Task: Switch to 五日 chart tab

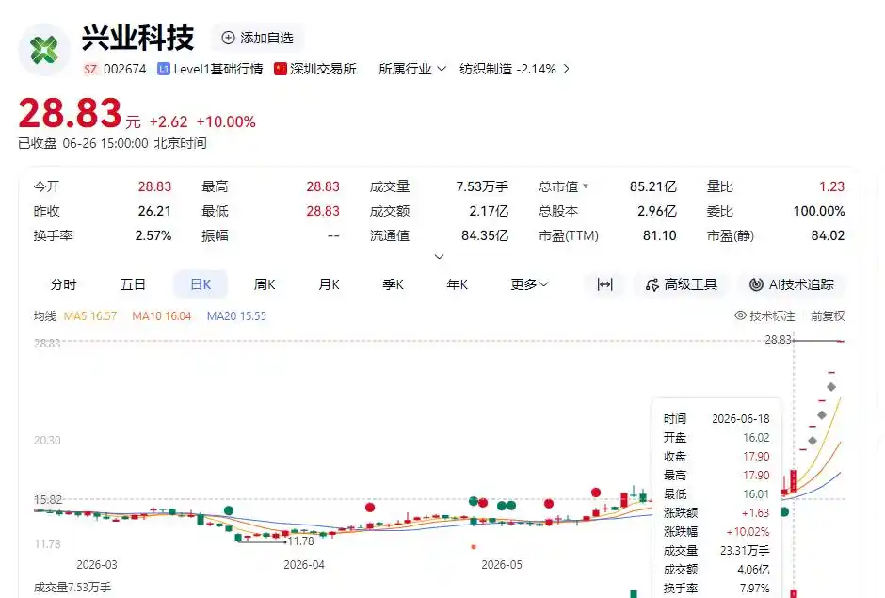Action: [133, 284]
